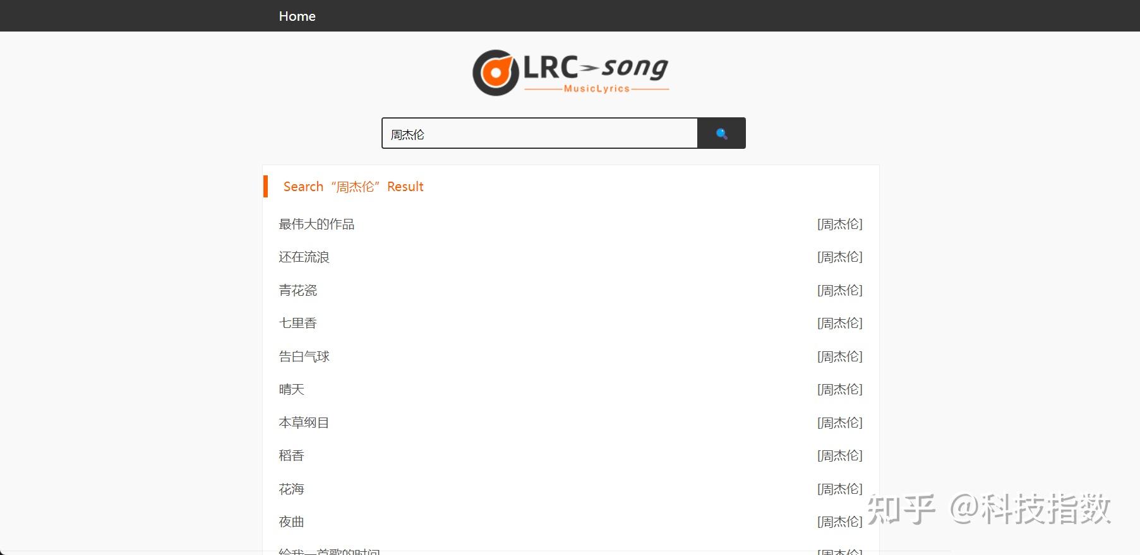The height and width of the screenshot is (555, 1140).
Task: Click artist tag [周杰伦] beside 最伟大的作品
Action: point(839,224)
